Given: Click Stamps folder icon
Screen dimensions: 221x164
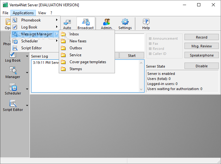Looking at the screenshot, I should pos(63,69).
